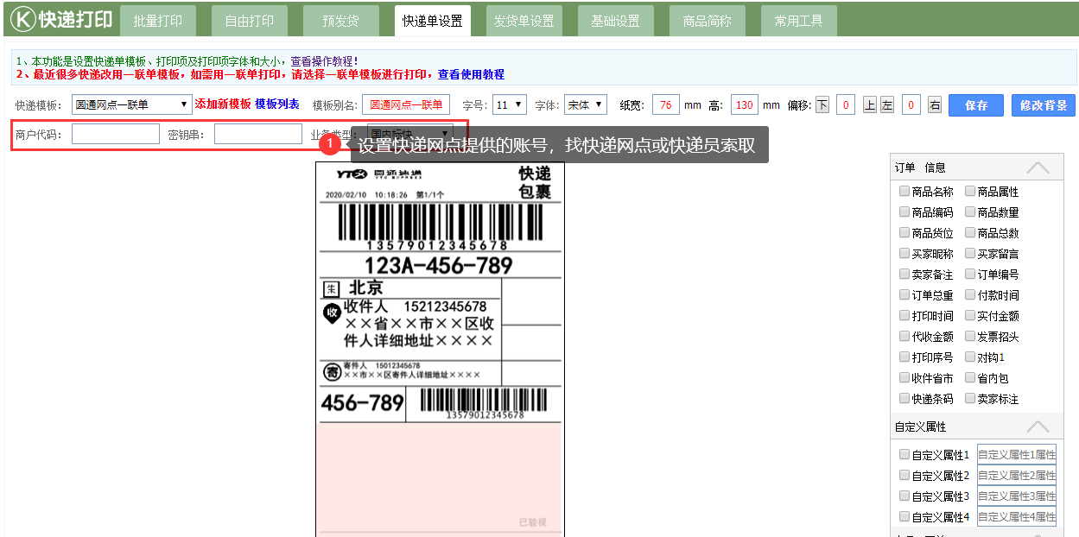Click the 下 offset direction button
Image resolution: width=1079 pixels, height=537 pixels.
822,105
